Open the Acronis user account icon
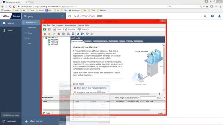This screenshot has height=125, width=223. (x=220, y=16)
